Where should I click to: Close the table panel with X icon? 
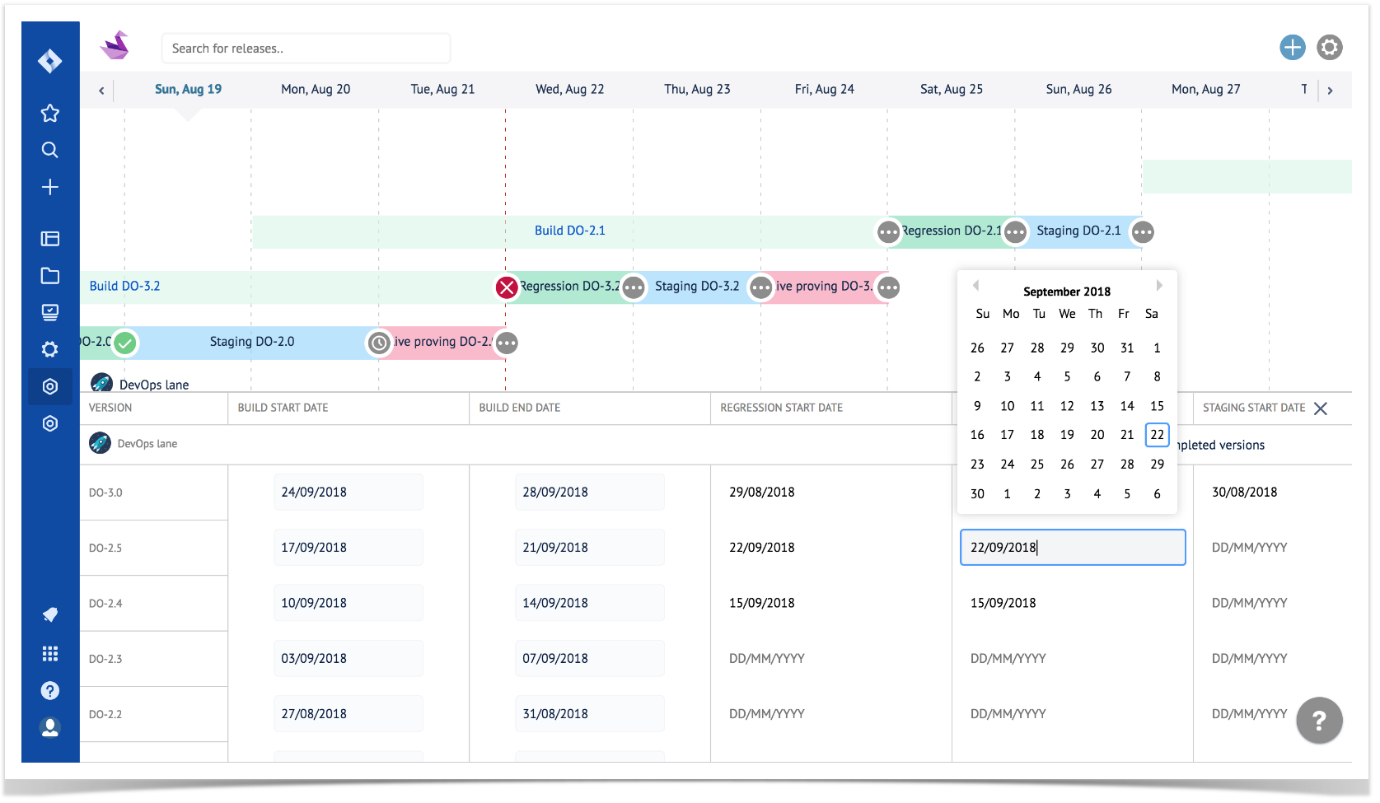point(1321,409)
